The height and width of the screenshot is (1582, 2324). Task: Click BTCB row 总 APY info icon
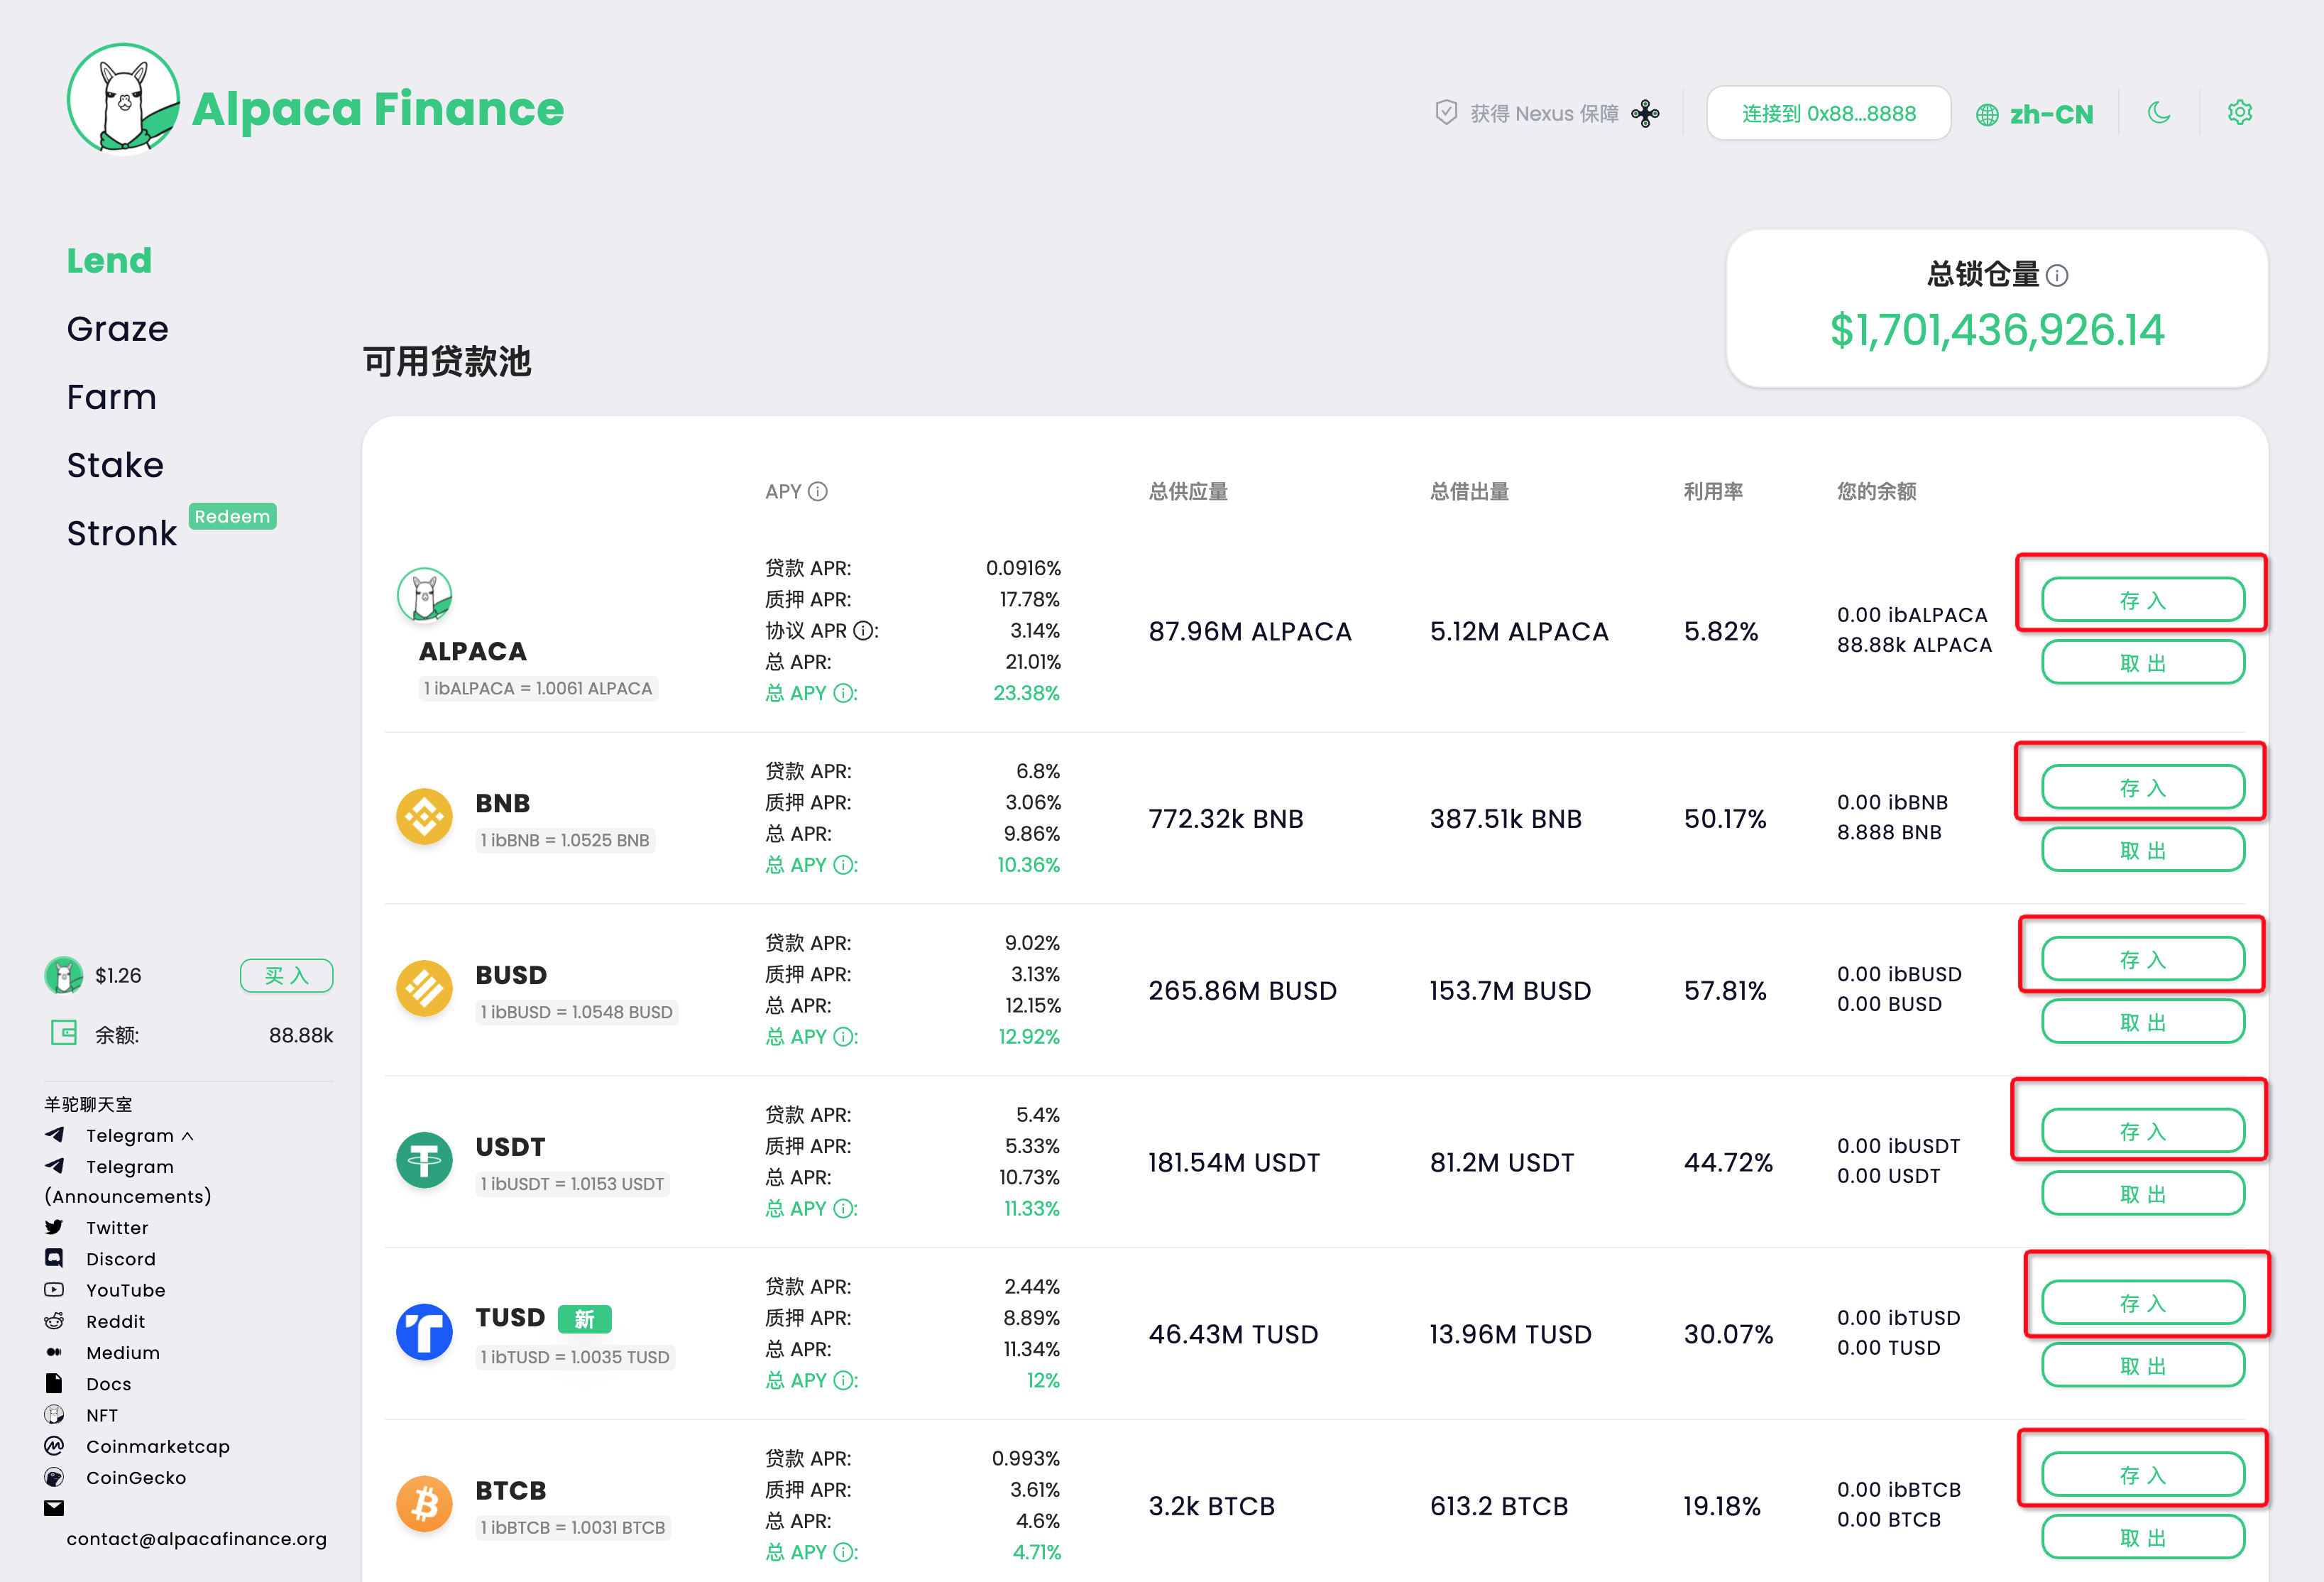844,1553
